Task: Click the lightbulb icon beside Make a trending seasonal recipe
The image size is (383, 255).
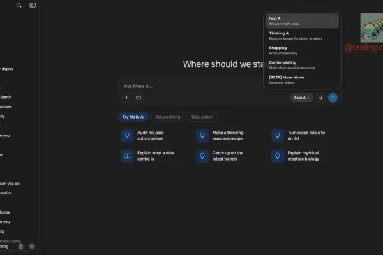Action: tap(202, 135)
